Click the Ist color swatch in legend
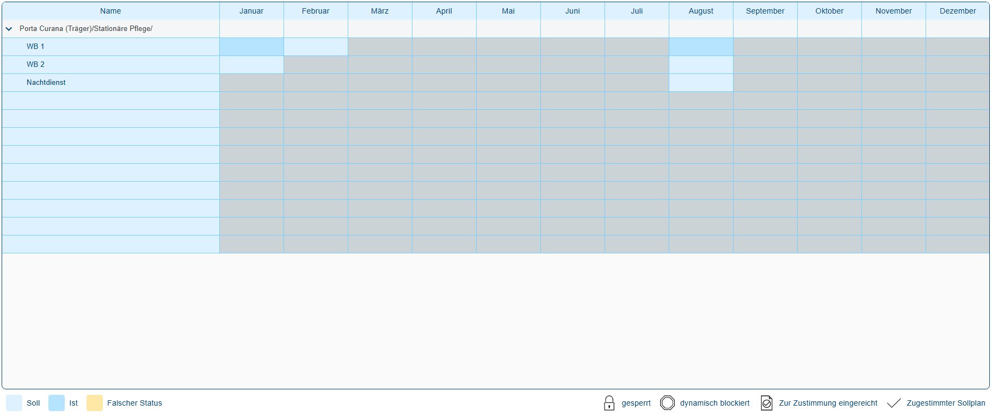The image size is (992, 416). [x=57, y=403]
